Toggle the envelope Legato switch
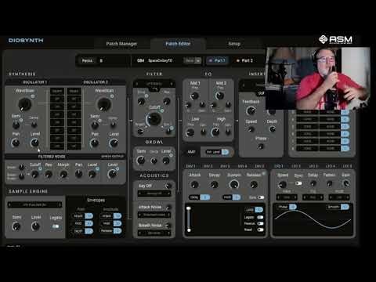Image resolution: width=376 pixels, height=282 pixels. 260,217
